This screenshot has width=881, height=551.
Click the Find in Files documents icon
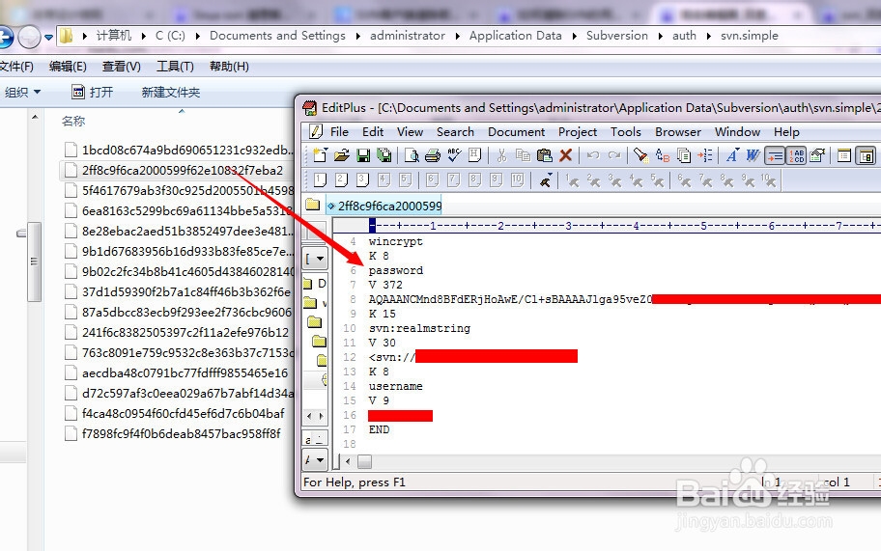[x=684, y=154]
